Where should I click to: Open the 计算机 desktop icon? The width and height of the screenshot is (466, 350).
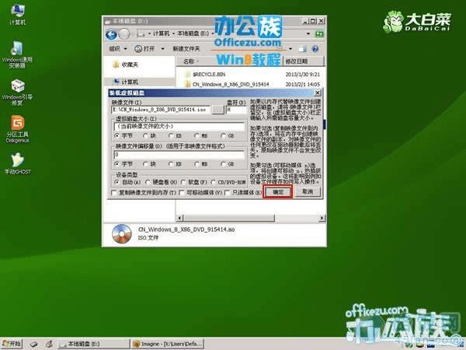click(x=17, y=14)
